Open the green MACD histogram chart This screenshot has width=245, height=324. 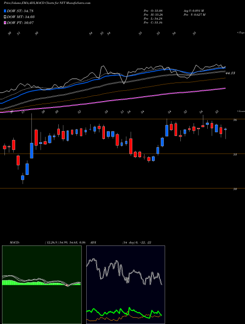[x=42, y=285]
